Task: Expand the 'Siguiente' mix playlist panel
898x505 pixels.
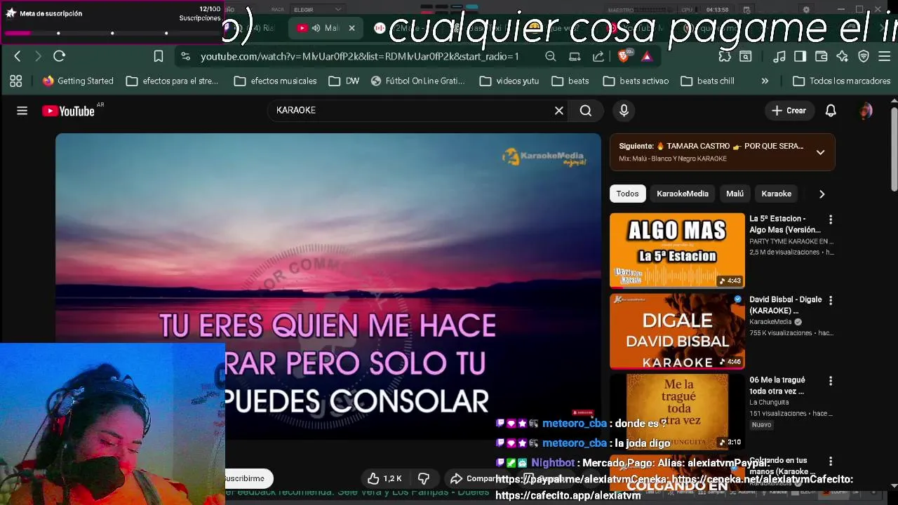Action: pos(820,152)
